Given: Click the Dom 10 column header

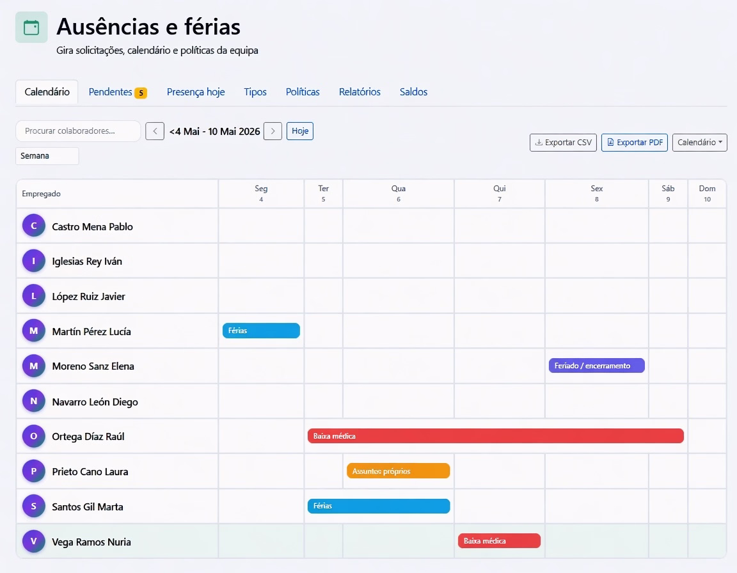Looking at the screenshot, I should coord(708,194).
